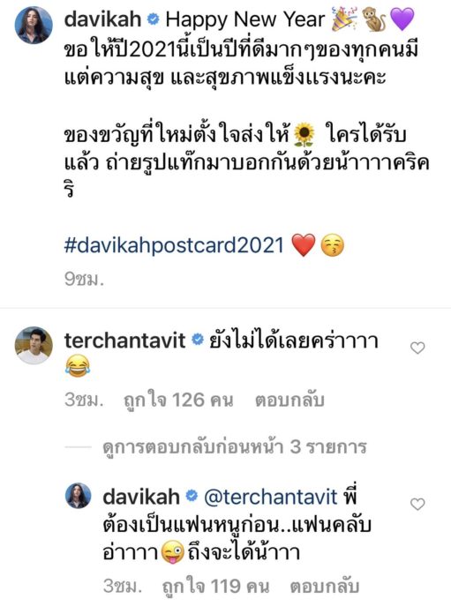This screenshot has width=451, height=614.
Task: Open terchantavit username link
Action: 124,341
